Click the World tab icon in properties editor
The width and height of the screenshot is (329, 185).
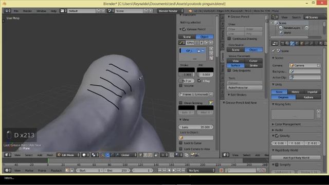[x=297, y=43]
